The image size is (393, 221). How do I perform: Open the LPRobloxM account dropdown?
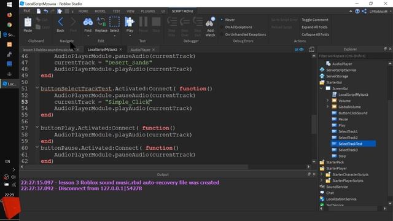tap(380, 12)
